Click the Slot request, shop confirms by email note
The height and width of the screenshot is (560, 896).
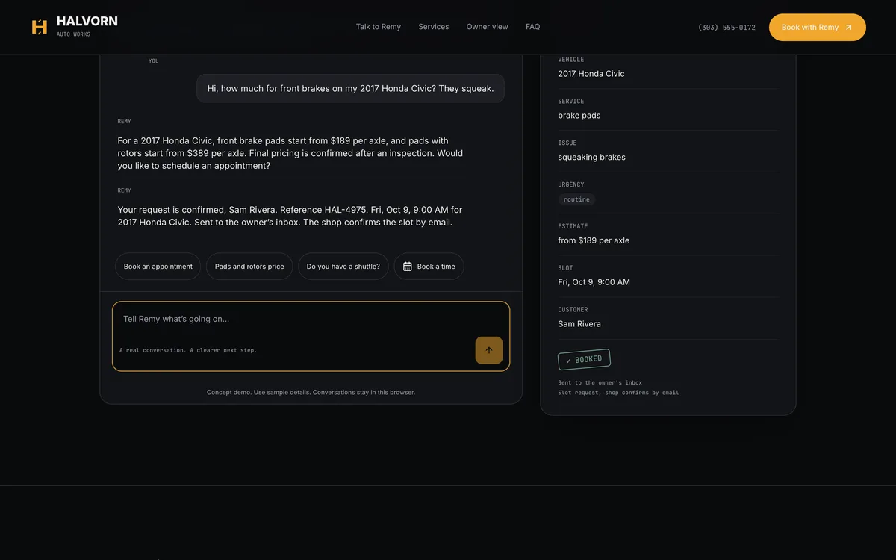tap(618, 392)
